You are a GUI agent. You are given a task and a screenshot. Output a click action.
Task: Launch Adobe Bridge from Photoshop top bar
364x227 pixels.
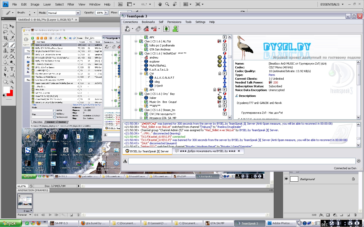(x=120, y=4)
